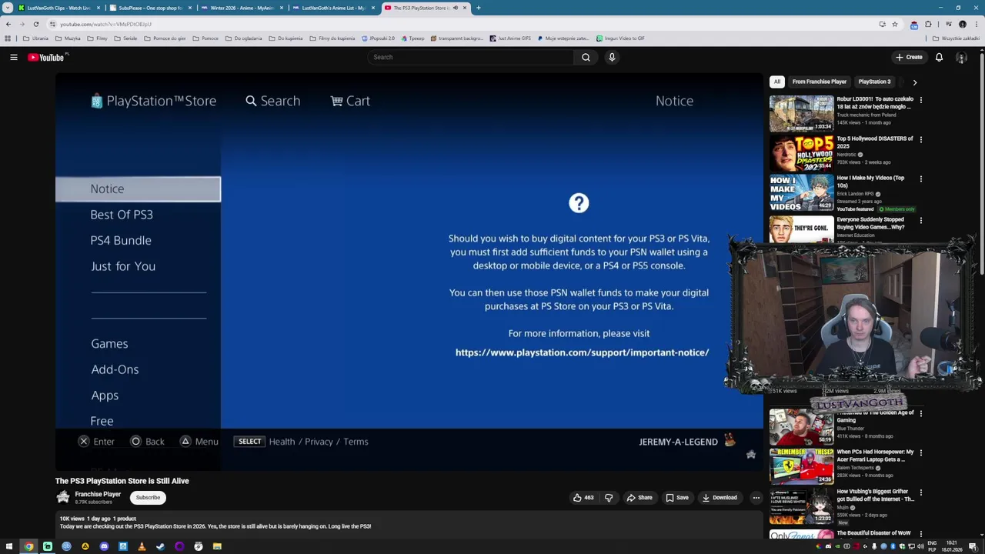
Task: Open options for Robur LD3001 video
Action: click(920, 100)
